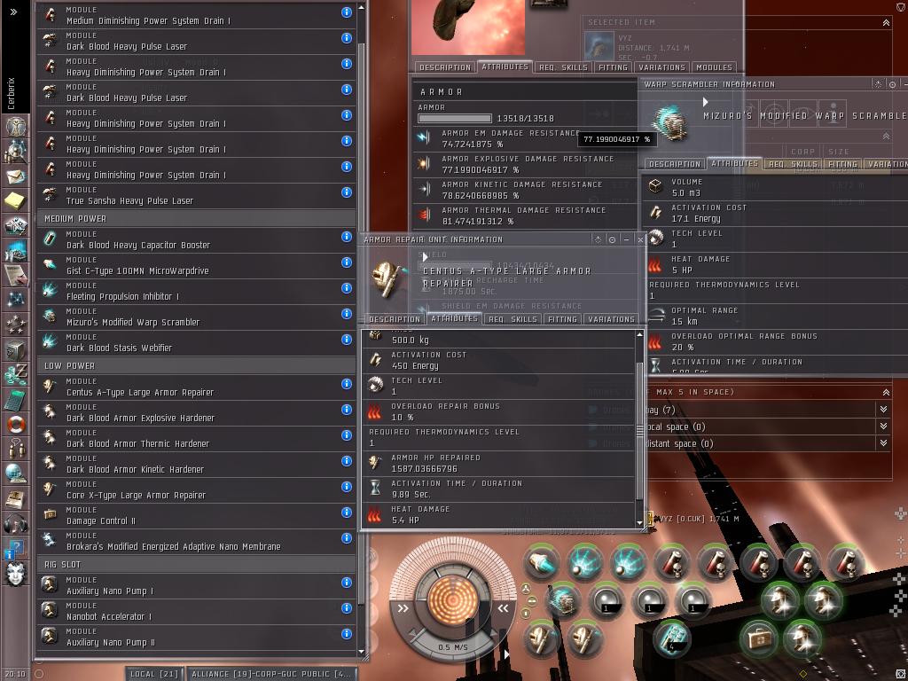Open the help lifebuoy icon
The height and width of the screenshot is (681, 908).
[x=16, y=424]
